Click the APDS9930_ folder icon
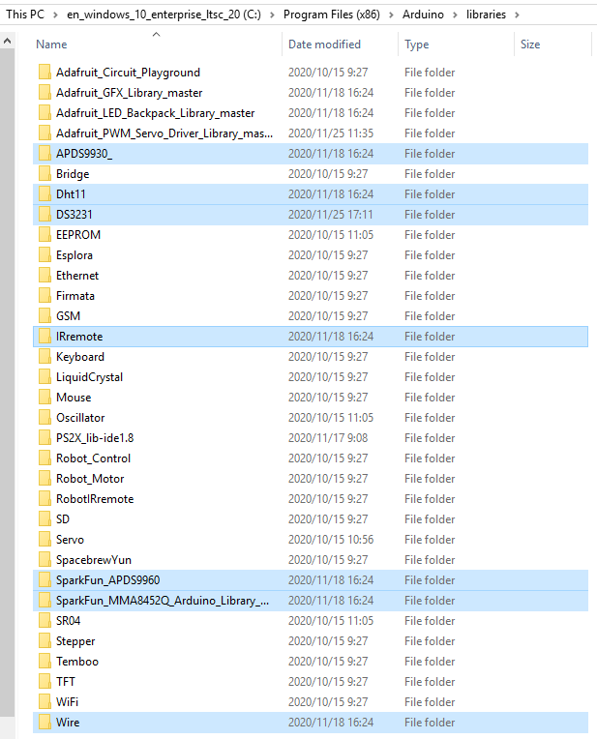 pos(45,153)
